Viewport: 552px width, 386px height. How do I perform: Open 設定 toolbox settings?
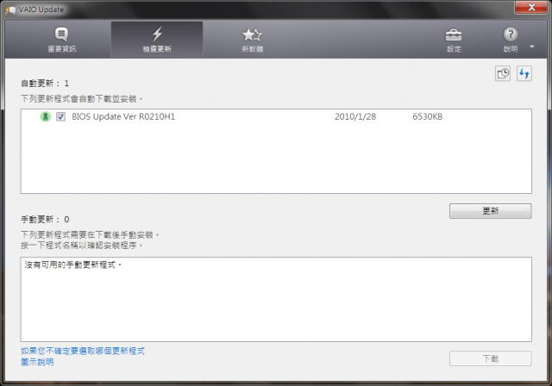pos(454,40)
